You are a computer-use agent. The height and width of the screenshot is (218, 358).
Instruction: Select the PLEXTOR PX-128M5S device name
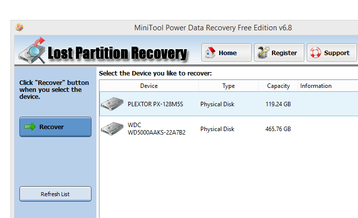(x=155, y=104)
